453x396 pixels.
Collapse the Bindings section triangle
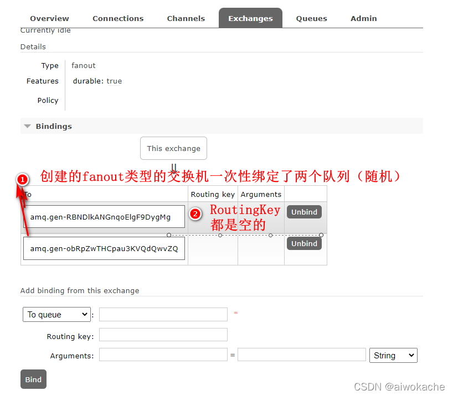coord(28,126)
